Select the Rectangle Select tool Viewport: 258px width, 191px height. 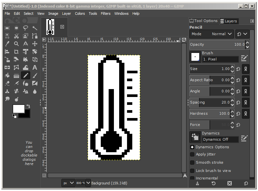[x=7, y=28]
